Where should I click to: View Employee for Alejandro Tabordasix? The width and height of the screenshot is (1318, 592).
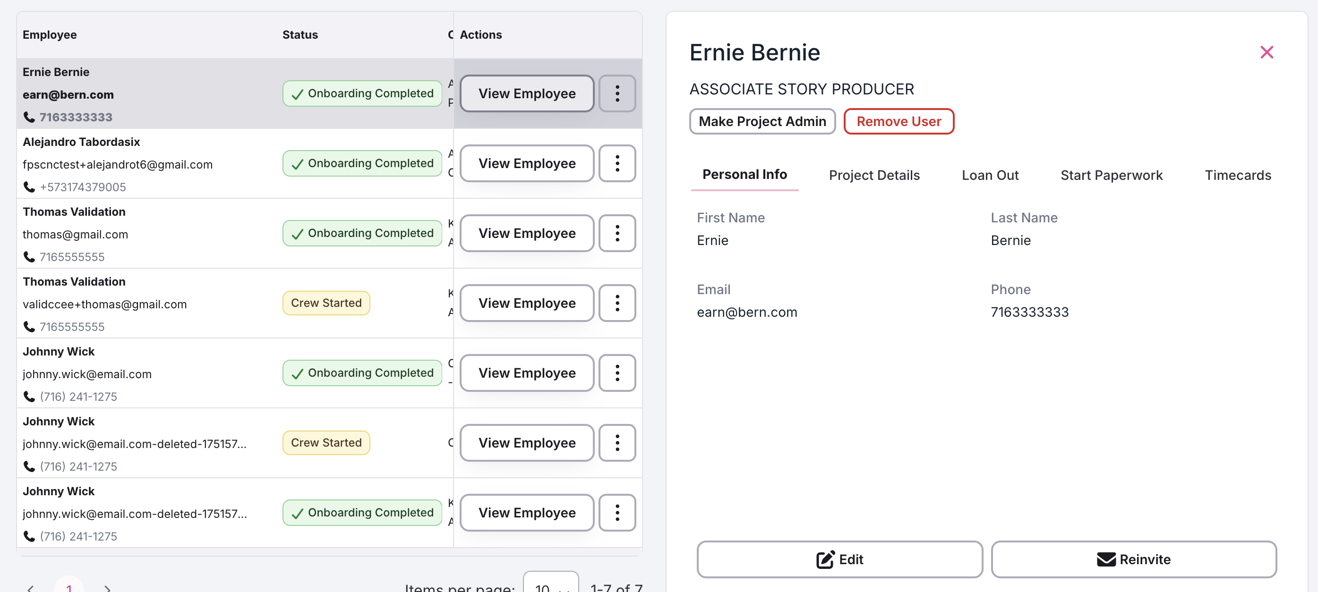tap(526, 164)
